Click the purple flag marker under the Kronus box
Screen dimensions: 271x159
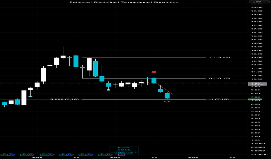122,155
